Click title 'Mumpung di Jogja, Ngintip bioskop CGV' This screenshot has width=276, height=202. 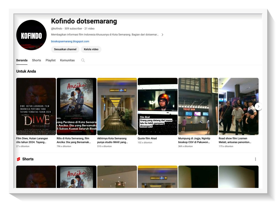click(194, 140)
